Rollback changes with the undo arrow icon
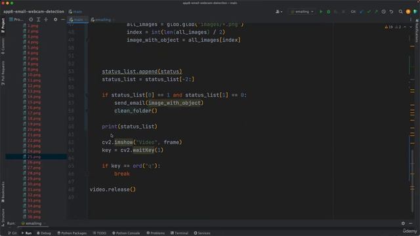The height and width of the screenshot is (236, 420). (391, 12)
